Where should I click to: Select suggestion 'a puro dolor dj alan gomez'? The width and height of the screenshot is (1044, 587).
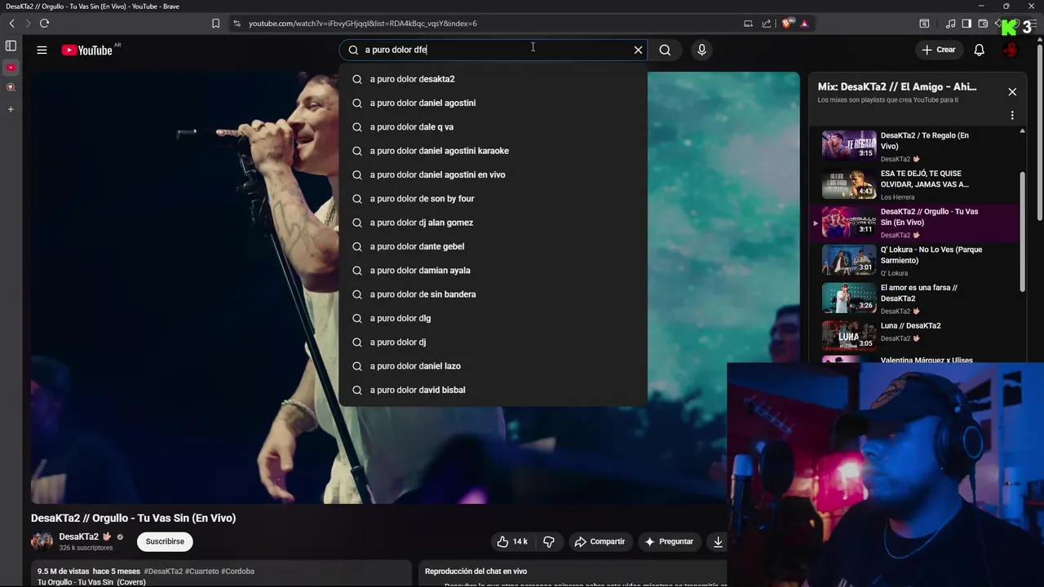pos(493,223)
